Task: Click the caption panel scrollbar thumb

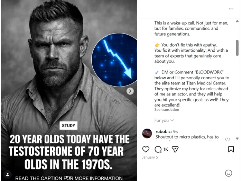Action: 237,48
